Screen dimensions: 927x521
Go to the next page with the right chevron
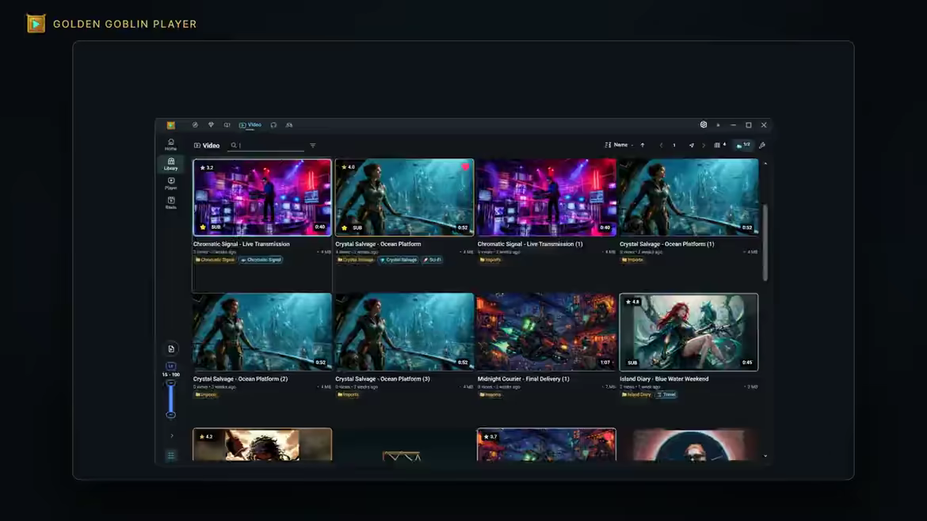pos(704,146)
